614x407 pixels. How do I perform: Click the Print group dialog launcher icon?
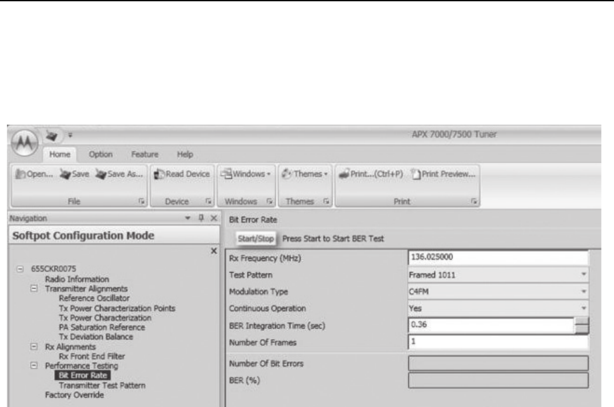click(474, 202)
